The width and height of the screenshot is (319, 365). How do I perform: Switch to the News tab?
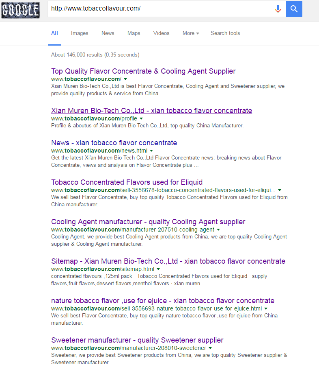click(x=108, y=33)
